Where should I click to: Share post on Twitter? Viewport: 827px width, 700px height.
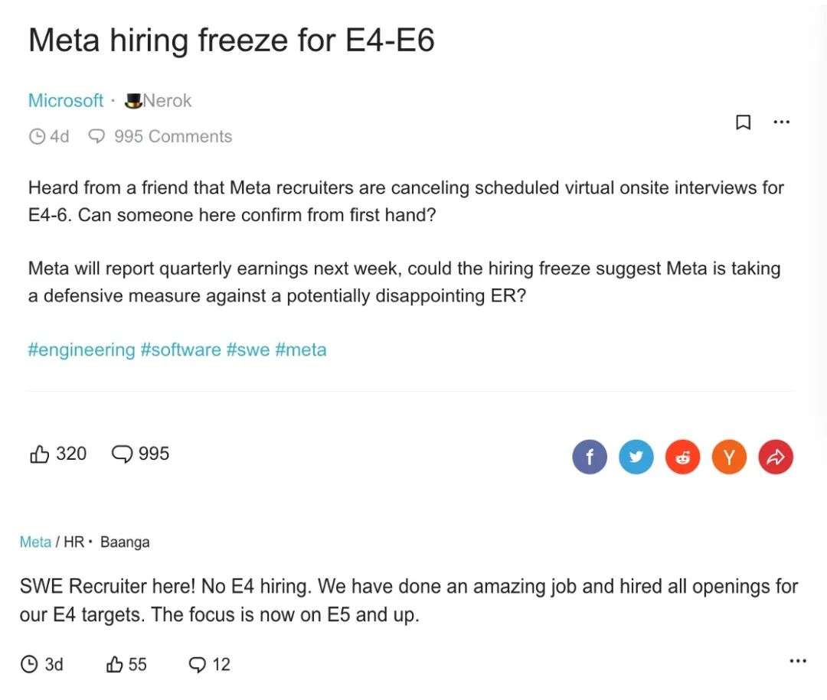click(x=636, y=457)
